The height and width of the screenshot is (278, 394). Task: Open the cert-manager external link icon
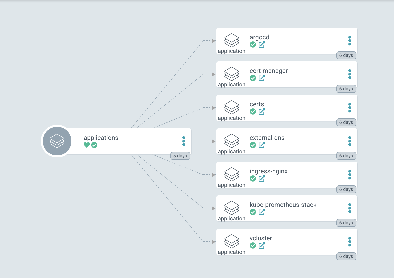click(x=262, y=78)
